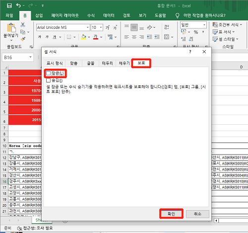The image size is (248, 233).
Task: Select the 보호 dialog tab
Action: click(x=141, y=63)
